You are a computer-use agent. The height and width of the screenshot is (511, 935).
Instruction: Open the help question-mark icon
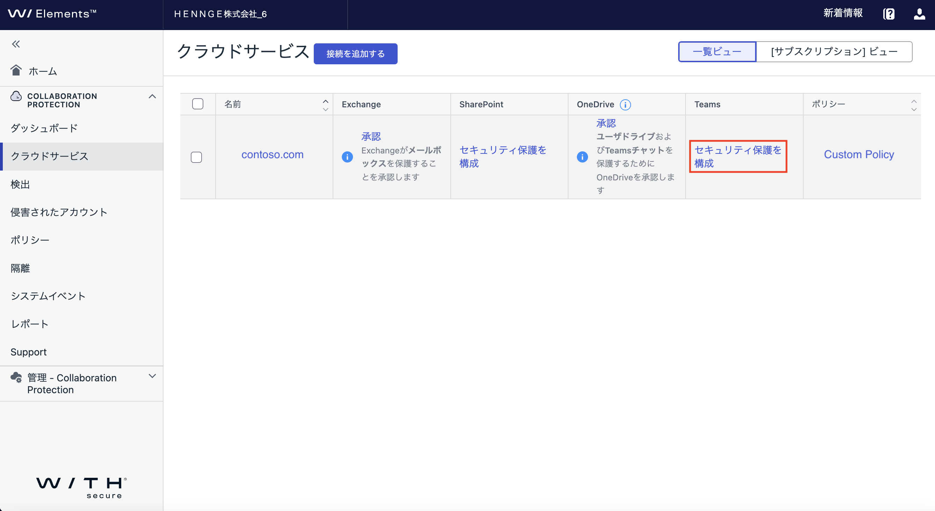[x=889, y=14]
